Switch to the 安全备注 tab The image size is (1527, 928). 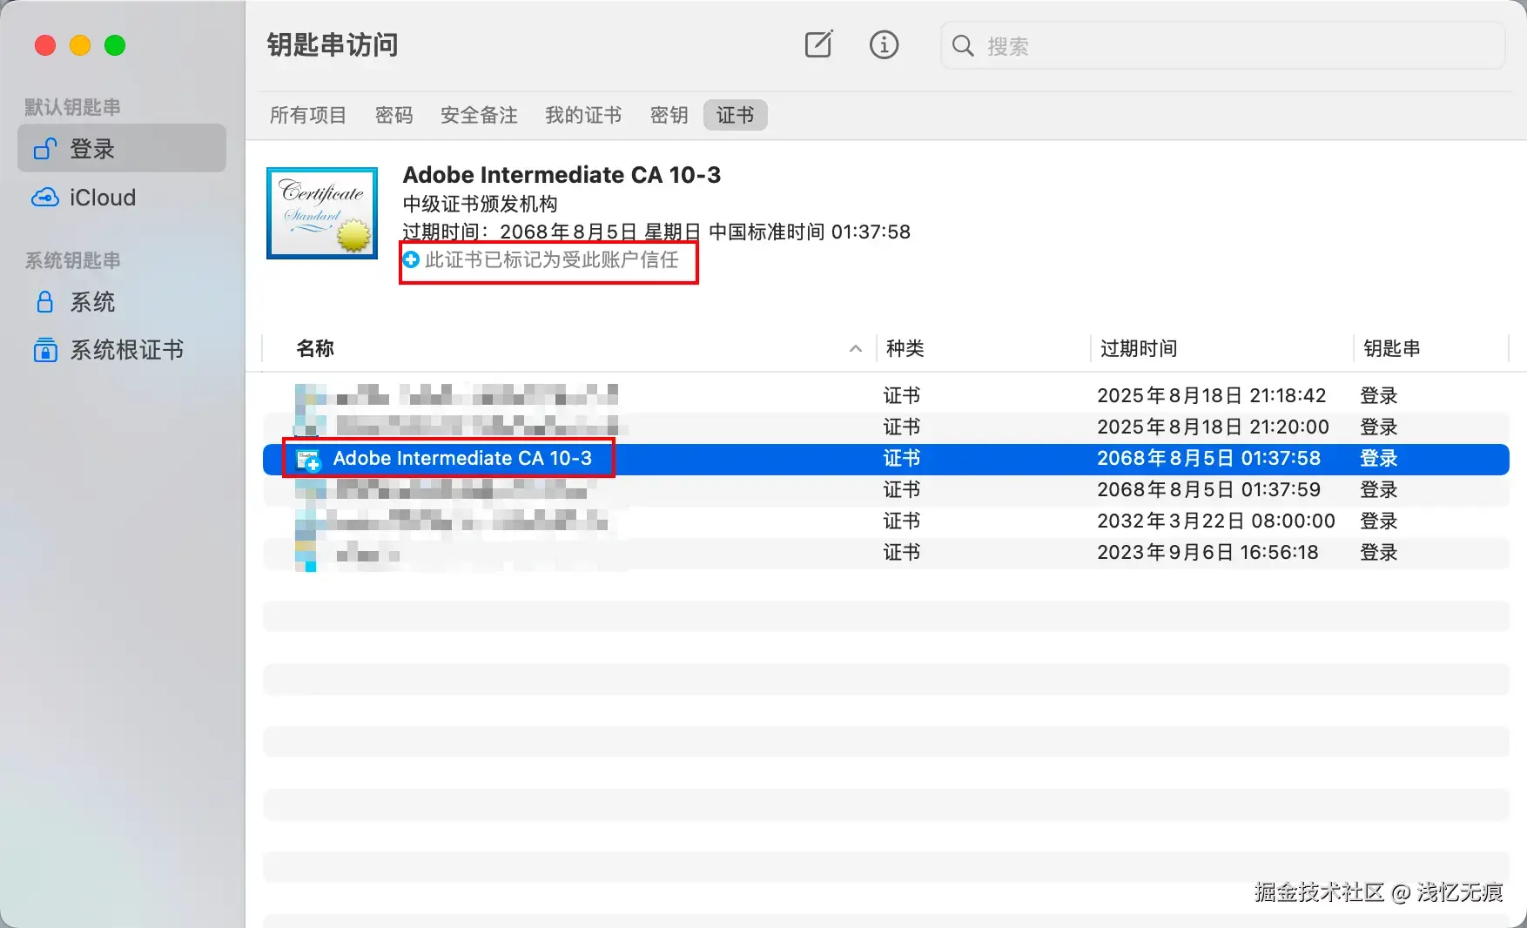479,115
